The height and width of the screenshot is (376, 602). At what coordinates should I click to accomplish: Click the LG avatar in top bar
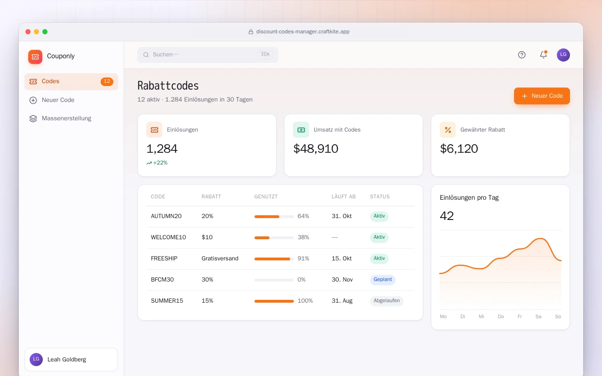pyautogui.click(x=563, y=55)
